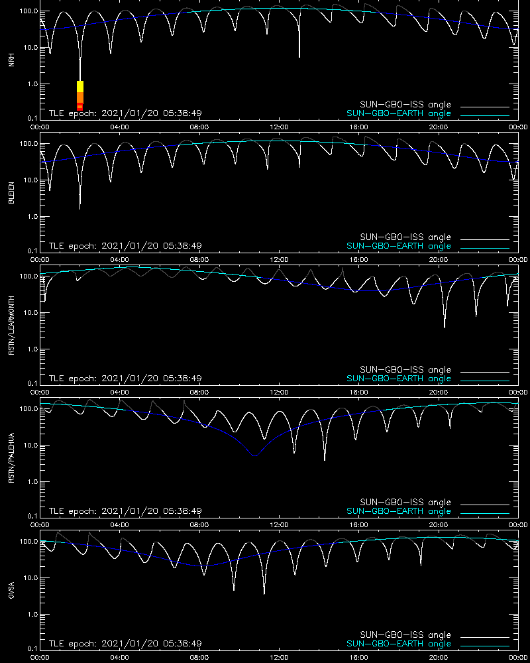
Task: Click the cyan legend line sample in the OVSA panel
Action: (485, 646)
